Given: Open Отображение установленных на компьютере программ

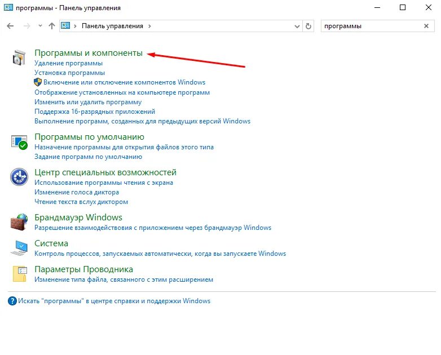Looking at the screenshot, I should (x=122, y=92).
